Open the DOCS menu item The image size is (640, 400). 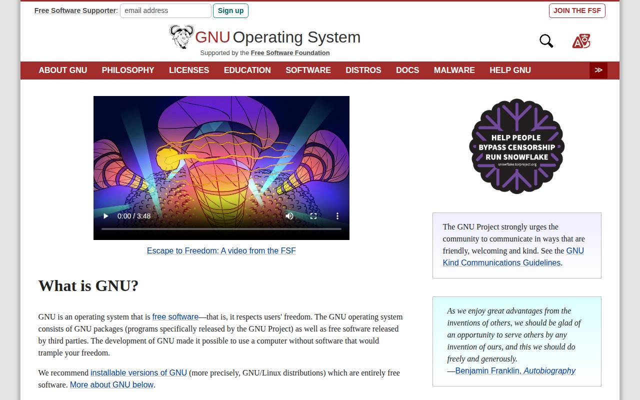407,70
